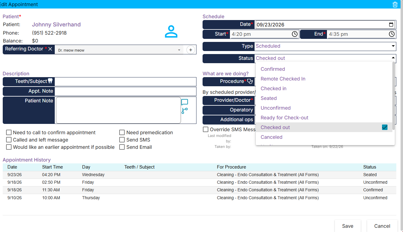
Task: Check the Send SMS option
Action: tap(122, 140)
